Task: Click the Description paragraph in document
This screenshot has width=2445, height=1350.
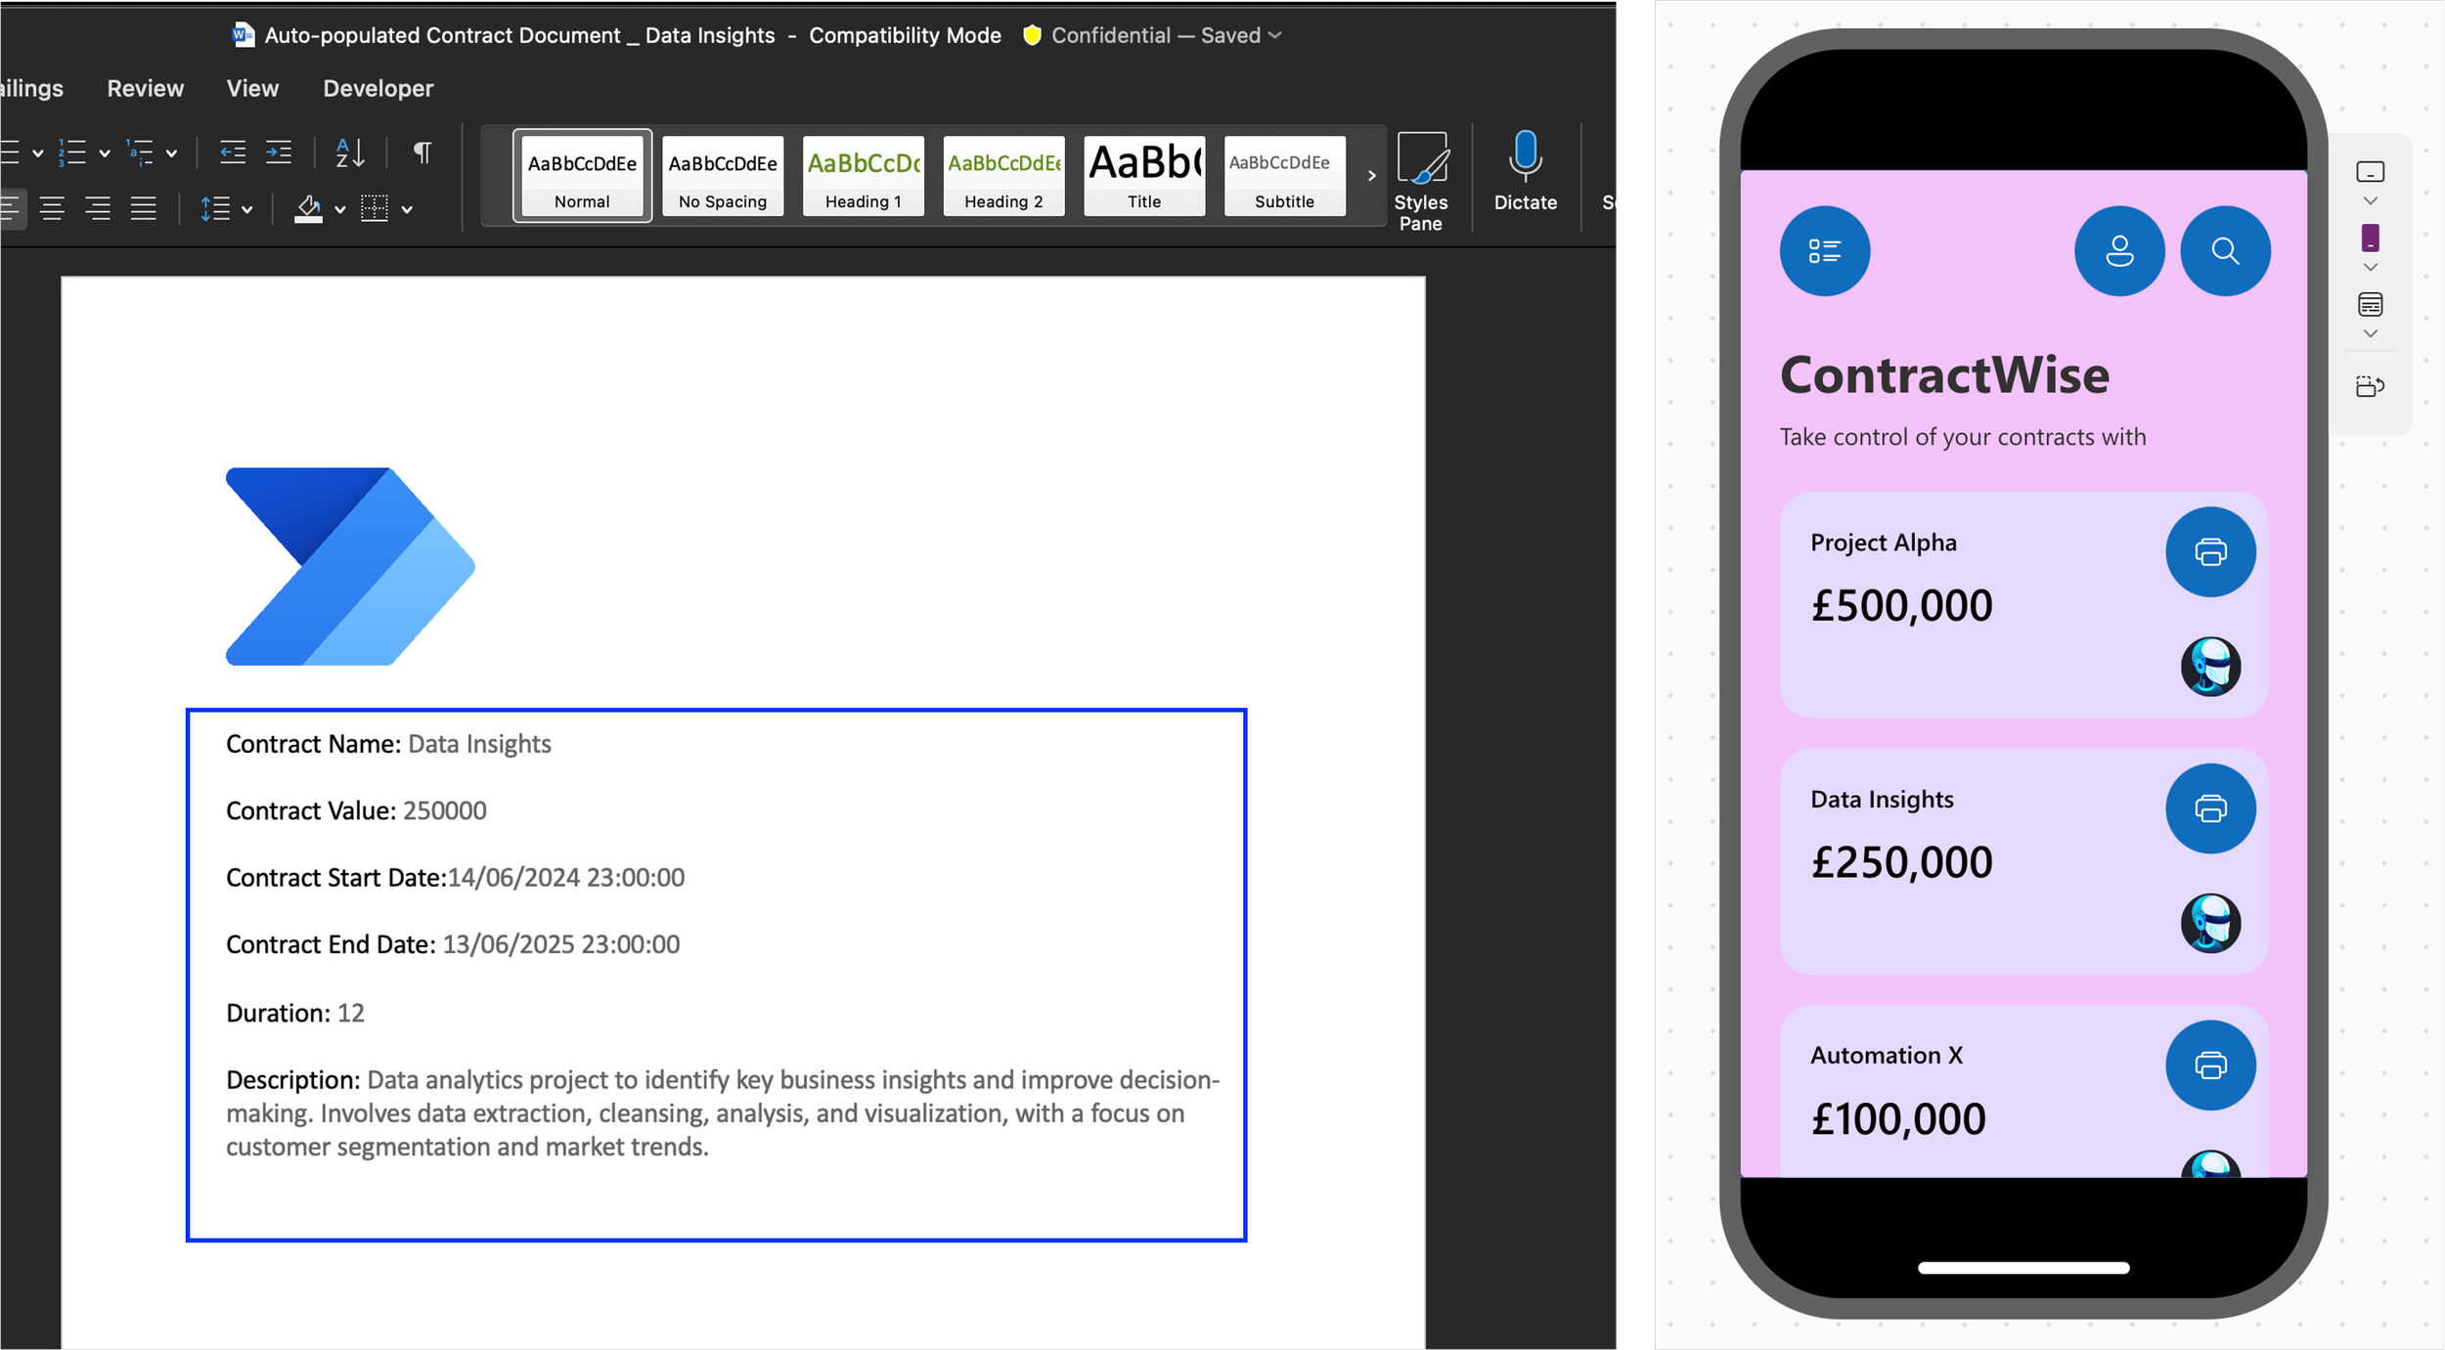Action: point(723,1113)
